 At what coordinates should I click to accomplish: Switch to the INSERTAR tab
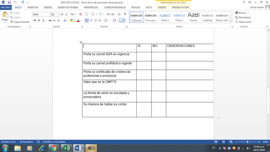pos(33,8)
